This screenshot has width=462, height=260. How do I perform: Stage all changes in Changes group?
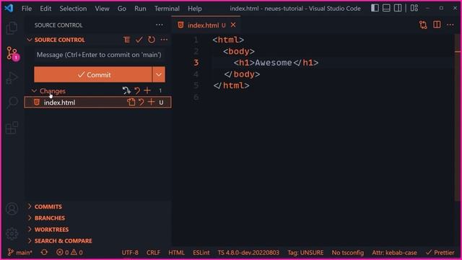coord(147,90)
